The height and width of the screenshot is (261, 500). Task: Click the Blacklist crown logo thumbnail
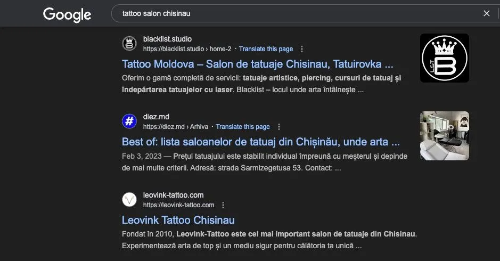pyautogui.click(x=444, y=58)
